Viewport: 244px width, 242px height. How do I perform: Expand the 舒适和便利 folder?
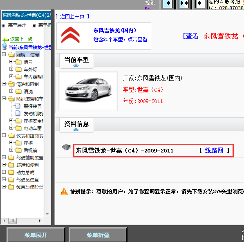coord(4,164)
